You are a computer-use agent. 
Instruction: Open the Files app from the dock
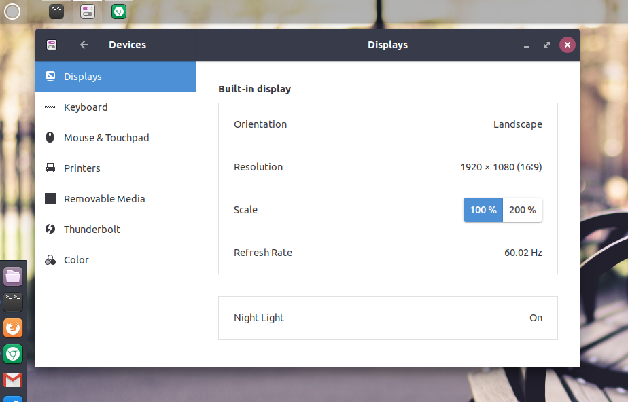pos(13,276)
